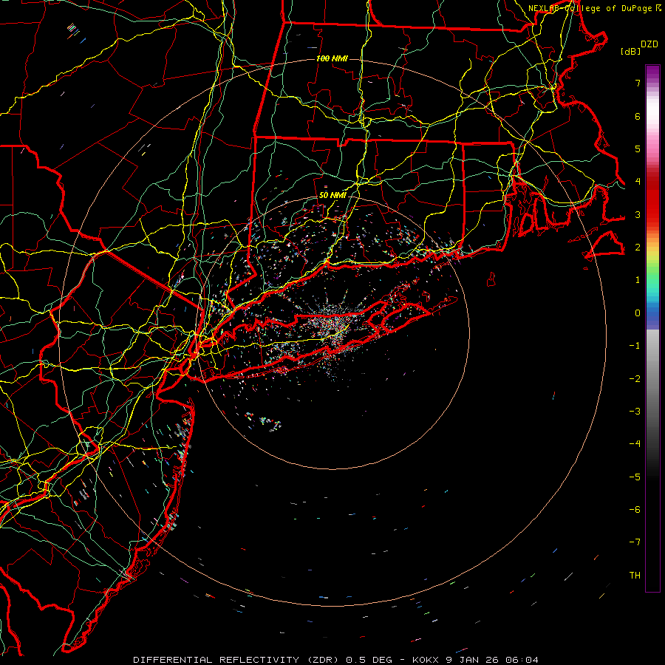
Task: Select the "-6" value on the scale
Action: pyautogui.click(x=635, y=510)
